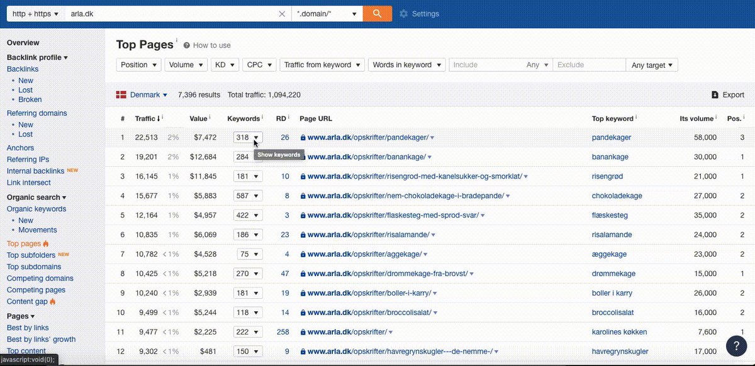Click the info icon beside Top Pages title

click(x=177, y=41)
